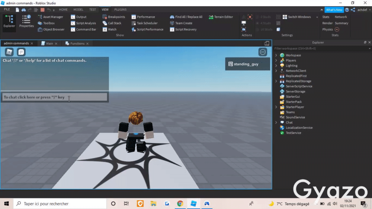Open the FILE menu

pos(7,10)
